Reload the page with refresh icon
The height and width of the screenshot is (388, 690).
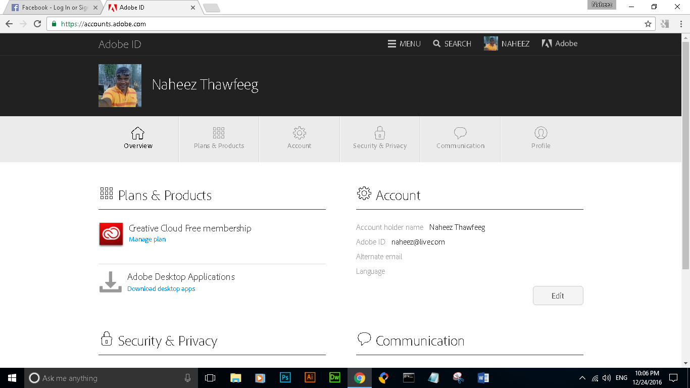tap(37, 24)
